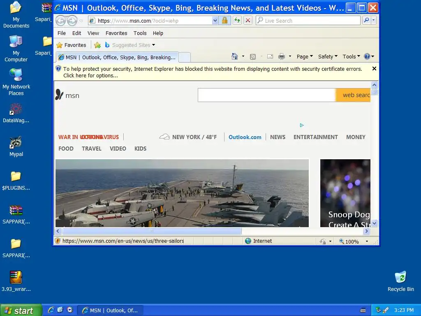Screen dimensions: 421x316
Task: Click the aircraft carrier news image
Action: (x=182, y=193)
